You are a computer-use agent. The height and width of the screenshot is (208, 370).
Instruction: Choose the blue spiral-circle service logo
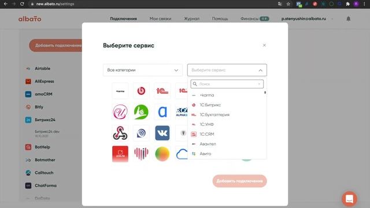click(x=141, y=133)
